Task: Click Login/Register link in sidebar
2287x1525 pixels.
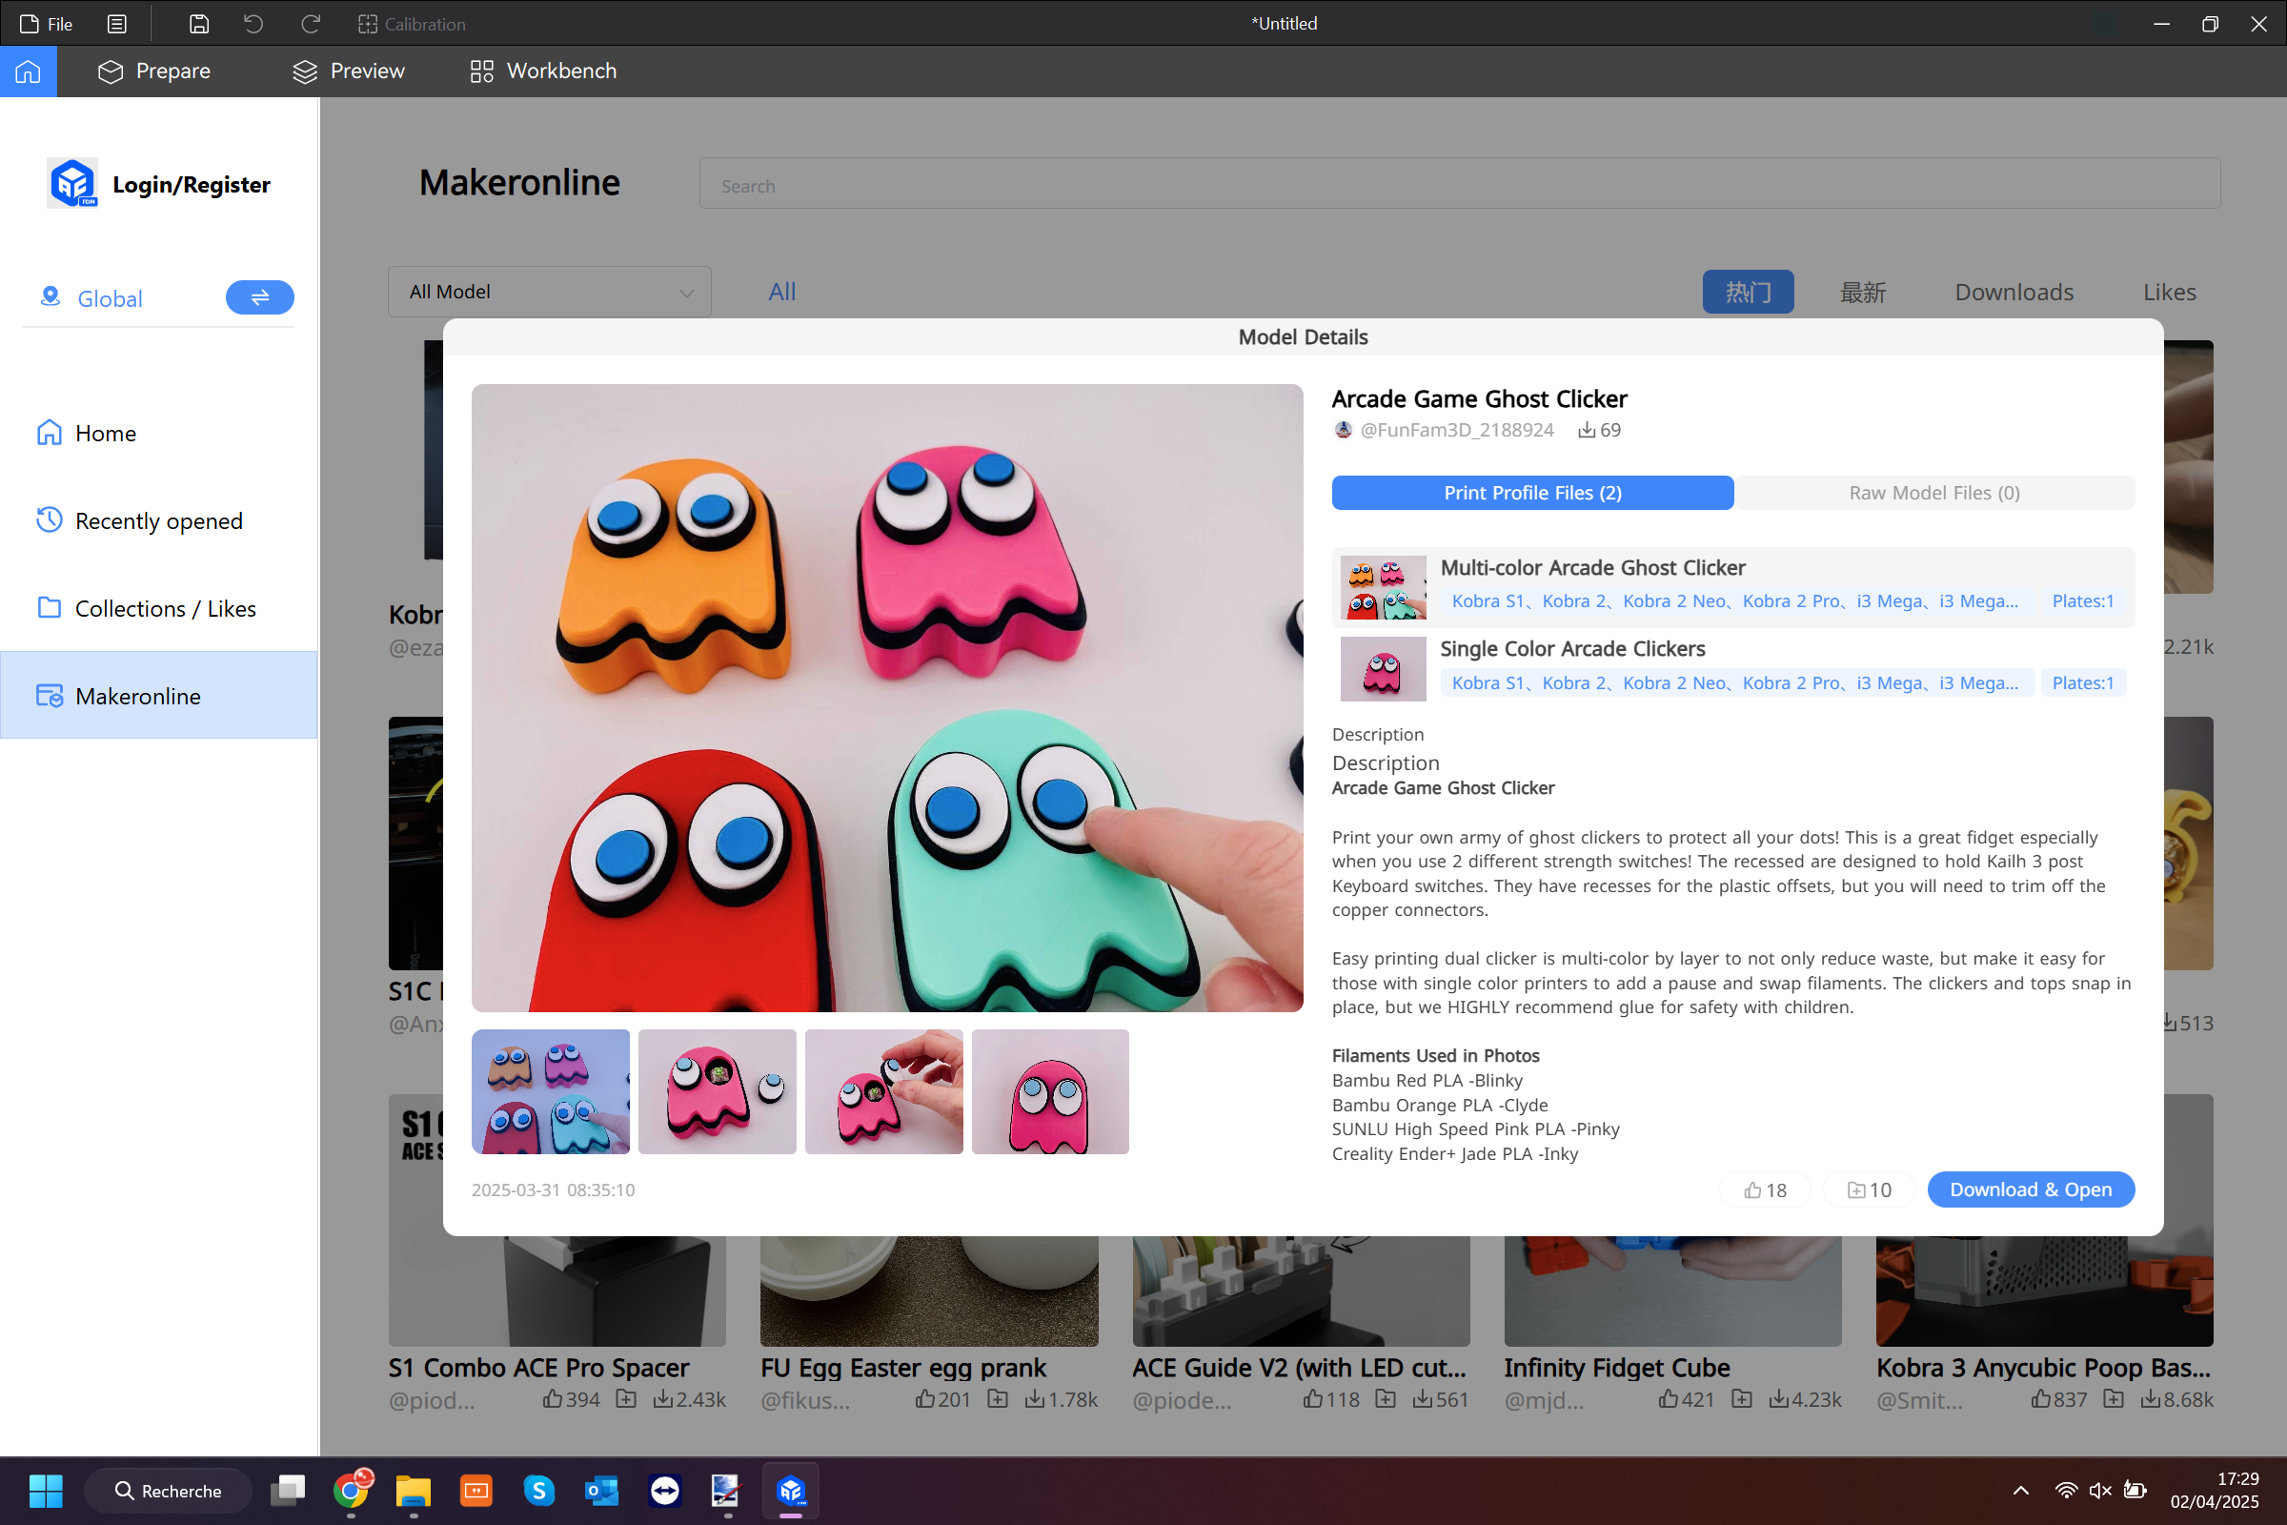Action: coord(191,184)
